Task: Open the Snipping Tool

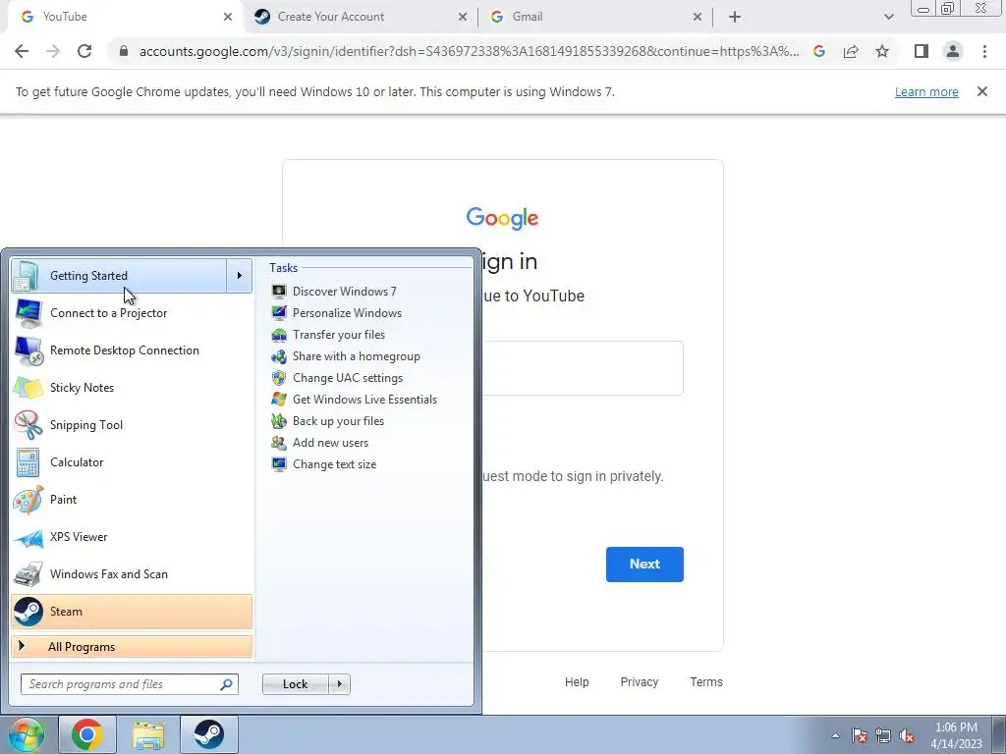Action: point(132,424)
